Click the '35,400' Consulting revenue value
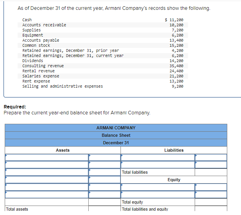Viewport: 241px width, 215px height. click(x=177, y=66)
